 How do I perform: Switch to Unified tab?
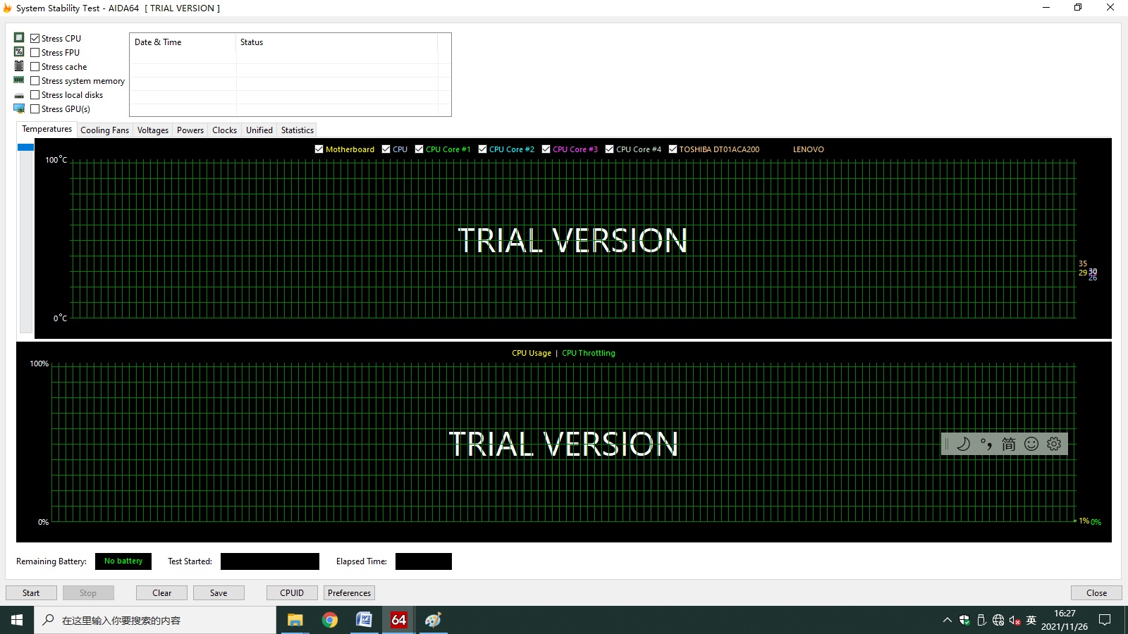(x=259, y=130)
